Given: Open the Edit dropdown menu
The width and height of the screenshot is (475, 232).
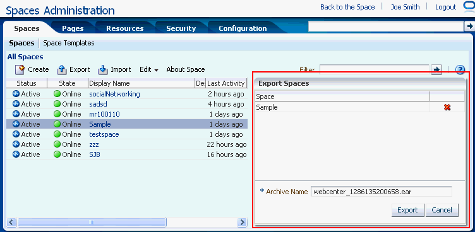Looking at the screenshot, I should pos(148,69).
